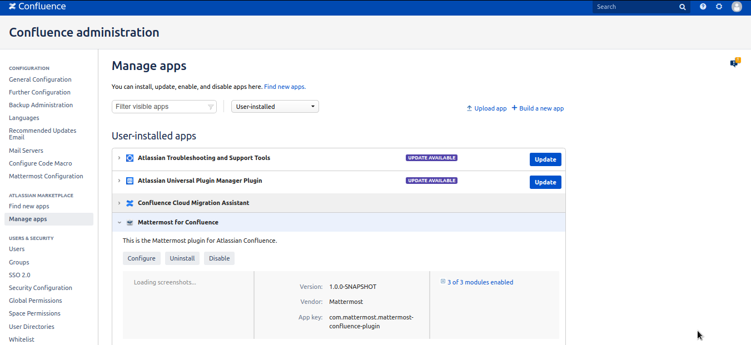
Task: Go to Find new apps in sidebar
Action: point(29,206)
